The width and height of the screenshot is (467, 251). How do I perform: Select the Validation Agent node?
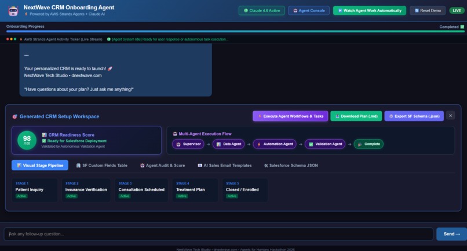[325, 144]
